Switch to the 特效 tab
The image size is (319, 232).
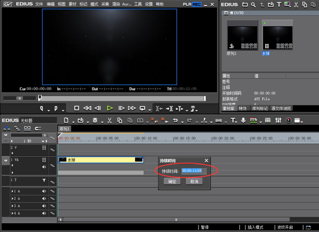[x=242, y=108]
